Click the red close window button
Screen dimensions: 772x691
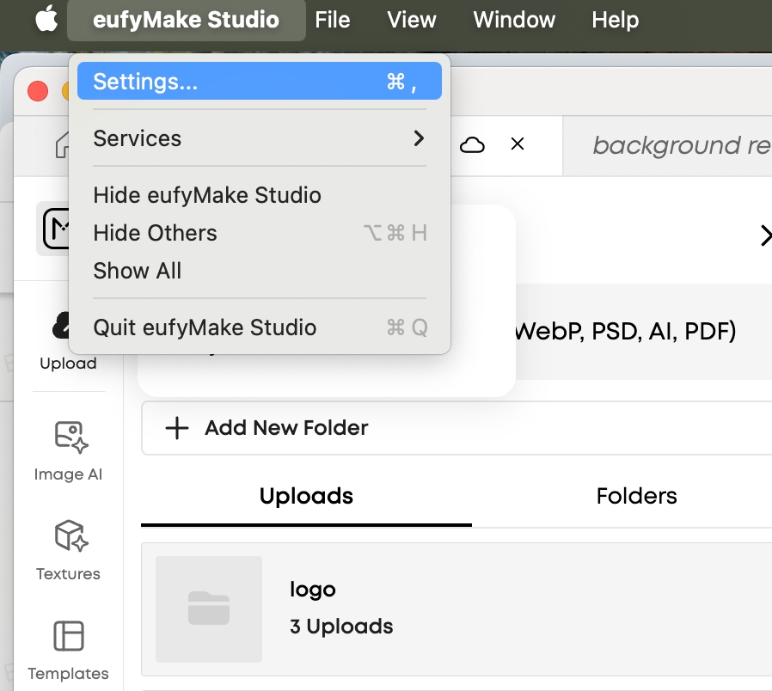click(38, 91)
